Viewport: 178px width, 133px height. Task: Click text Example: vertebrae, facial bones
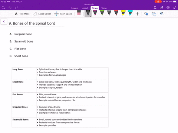(x=55, y=113)
